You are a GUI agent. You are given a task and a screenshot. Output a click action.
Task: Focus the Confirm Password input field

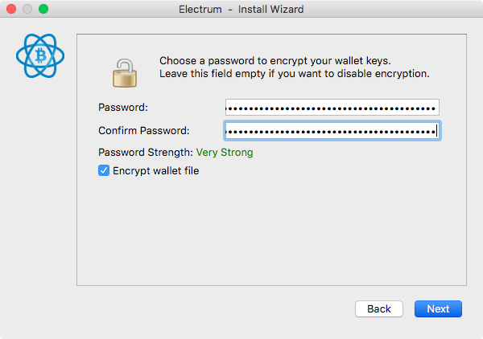click(332, 131)
